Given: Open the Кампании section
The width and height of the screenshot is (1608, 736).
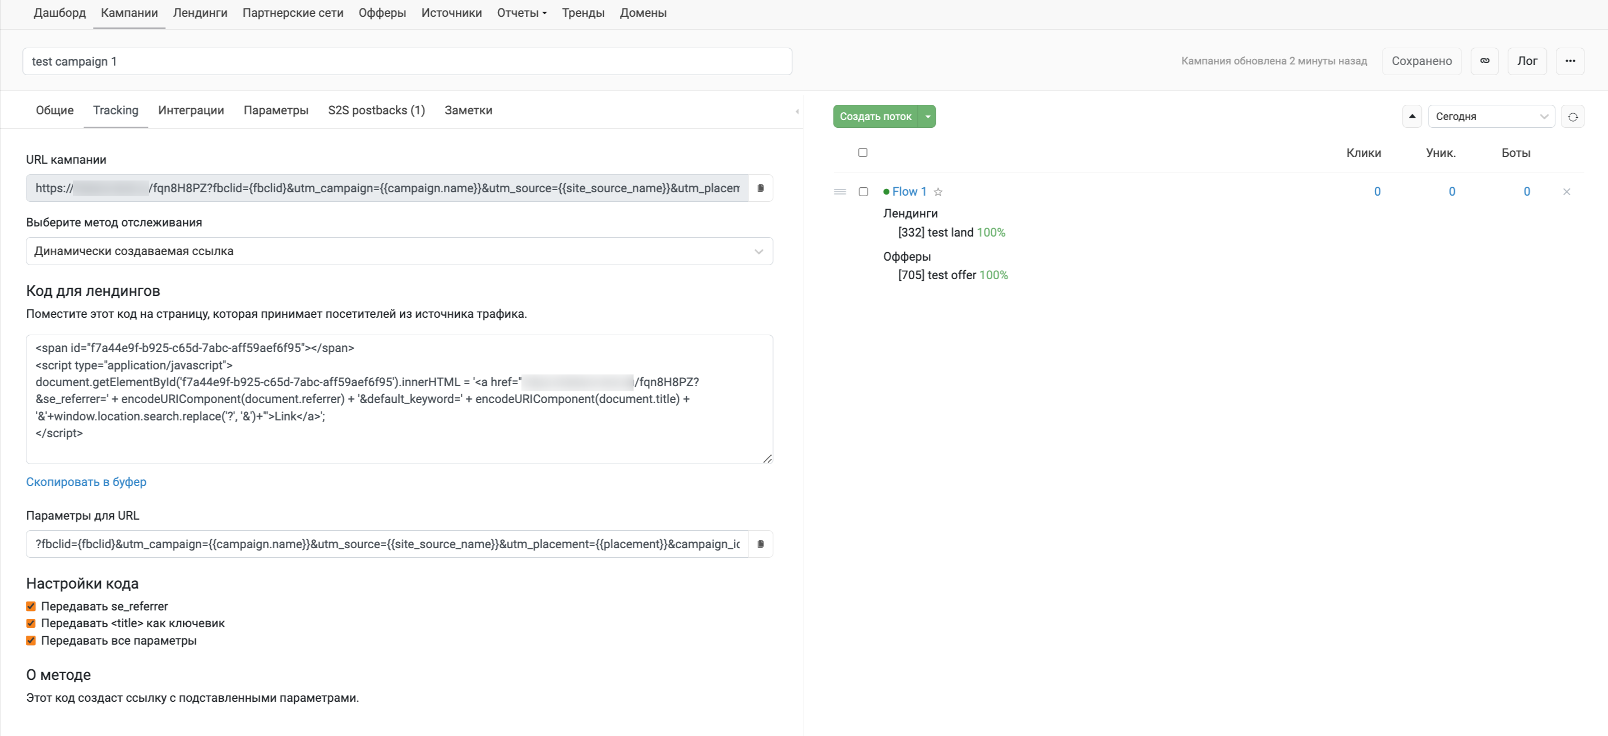Looking at the screenshot, I should pos(129,13).
